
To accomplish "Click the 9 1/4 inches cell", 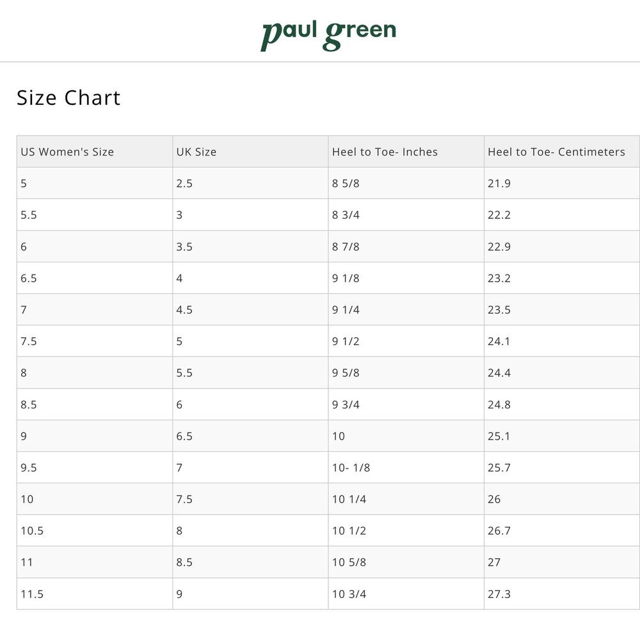I will [x=406, y=310].
